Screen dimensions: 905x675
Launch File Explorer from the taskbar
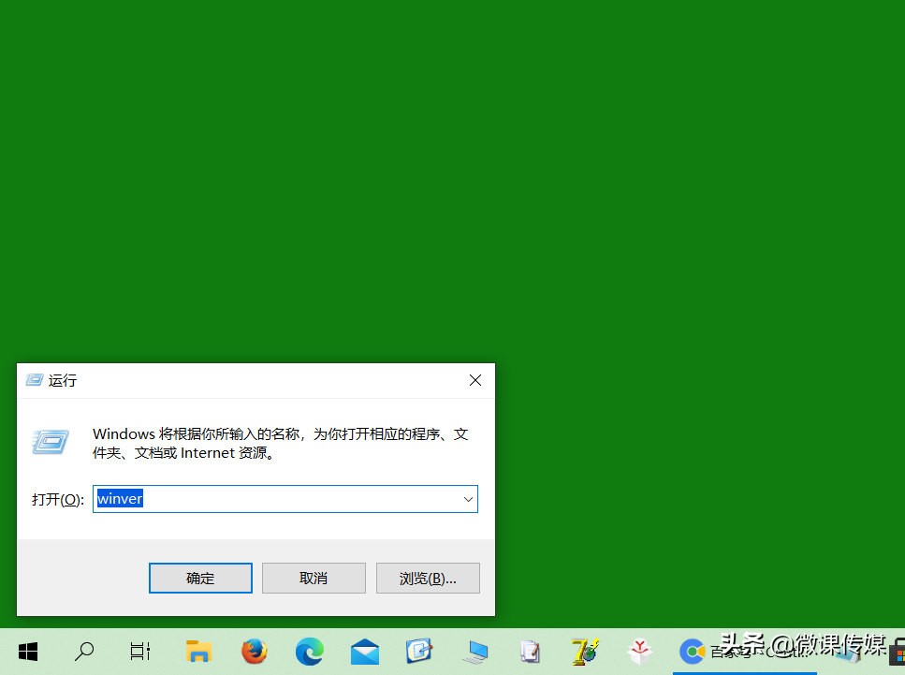click(198, 651)
